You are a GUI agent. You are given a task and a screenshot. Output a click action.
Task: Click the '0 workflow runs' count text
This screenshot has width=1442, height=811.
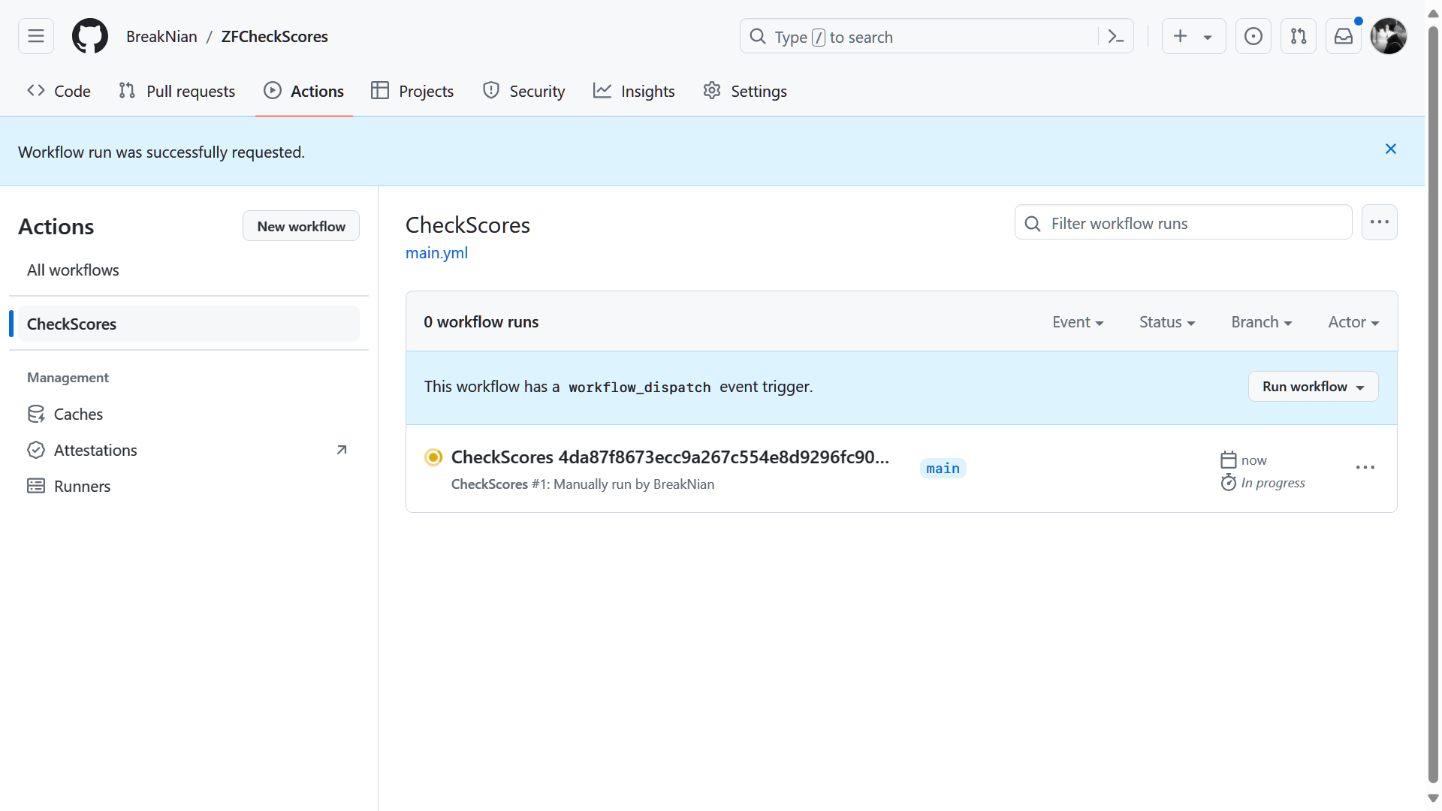tap(481, 322)
